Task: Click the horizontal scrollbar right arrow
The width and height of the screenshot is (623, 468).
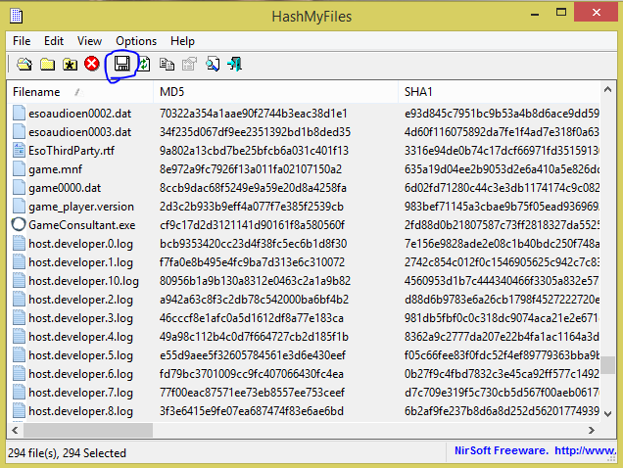Action: tap(592, 430)
